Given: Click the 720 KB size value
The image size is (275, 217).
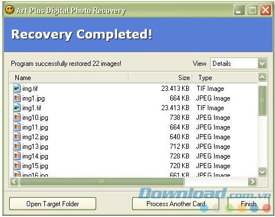Looking at the screenshot, I should click(x=179, y=166).
